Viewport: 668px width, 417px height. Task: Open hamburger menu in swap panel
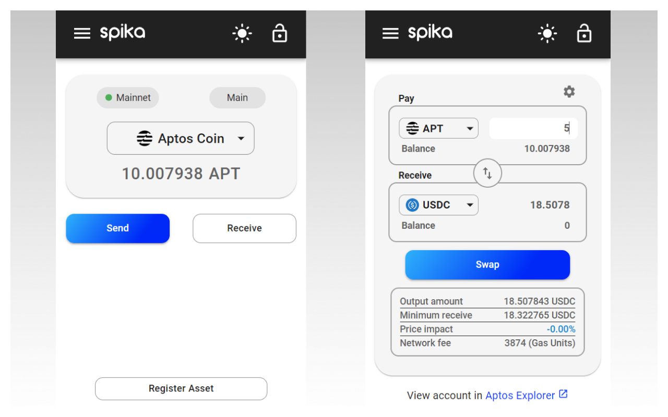click(x=390, y=34)
